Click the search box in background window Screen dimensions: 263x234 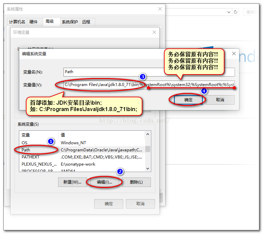tap(251, 12)
